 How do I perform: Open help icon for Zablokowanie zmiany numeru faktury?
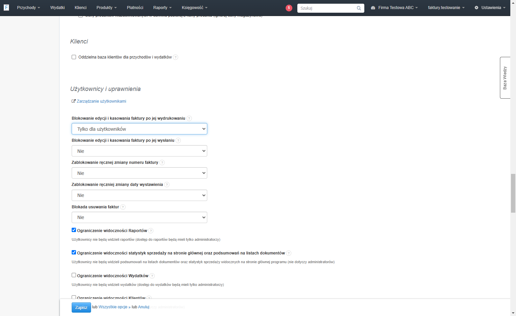[x=162, y=163]
